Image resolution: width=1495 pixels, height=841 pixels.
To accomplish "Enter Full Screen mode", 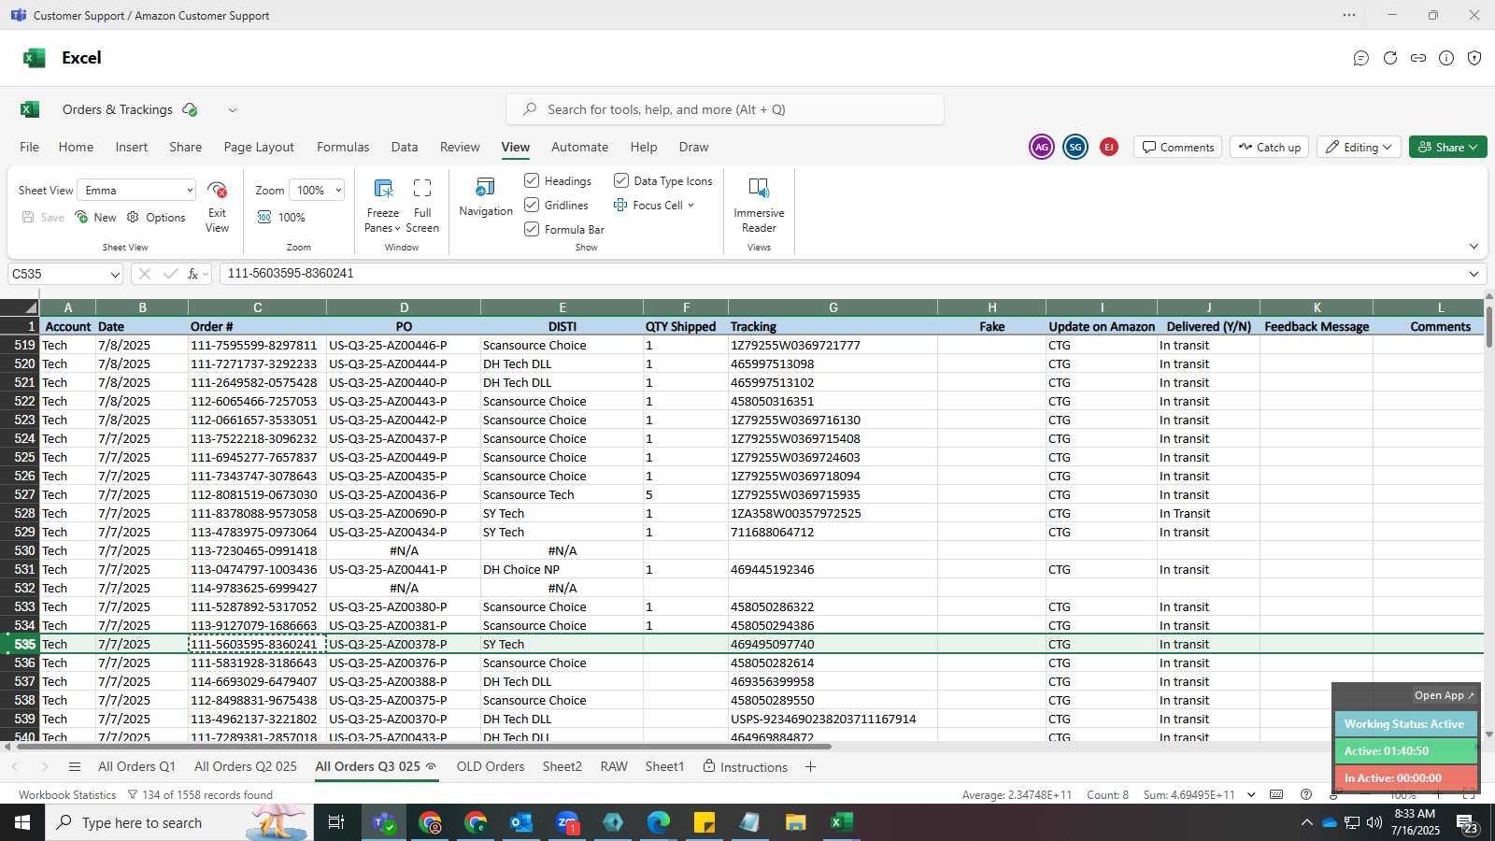I will tap(422, 207).
